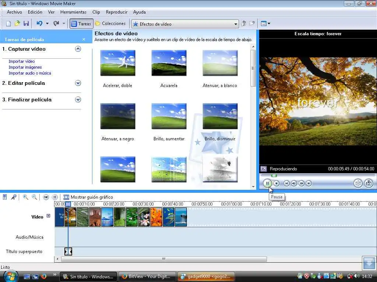Click the Open Project folder icon
The width and height of the screenshot is (377, 282).
pyautogui.click(x=17, y=23)
